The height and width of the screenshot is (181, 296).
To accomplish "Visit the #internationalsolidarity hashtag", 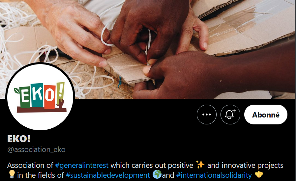I will [214, 175].
